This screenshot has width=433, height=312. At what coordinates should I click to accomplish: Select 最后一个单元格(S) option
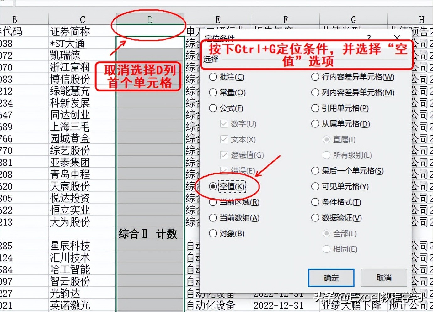pos(315,171)
